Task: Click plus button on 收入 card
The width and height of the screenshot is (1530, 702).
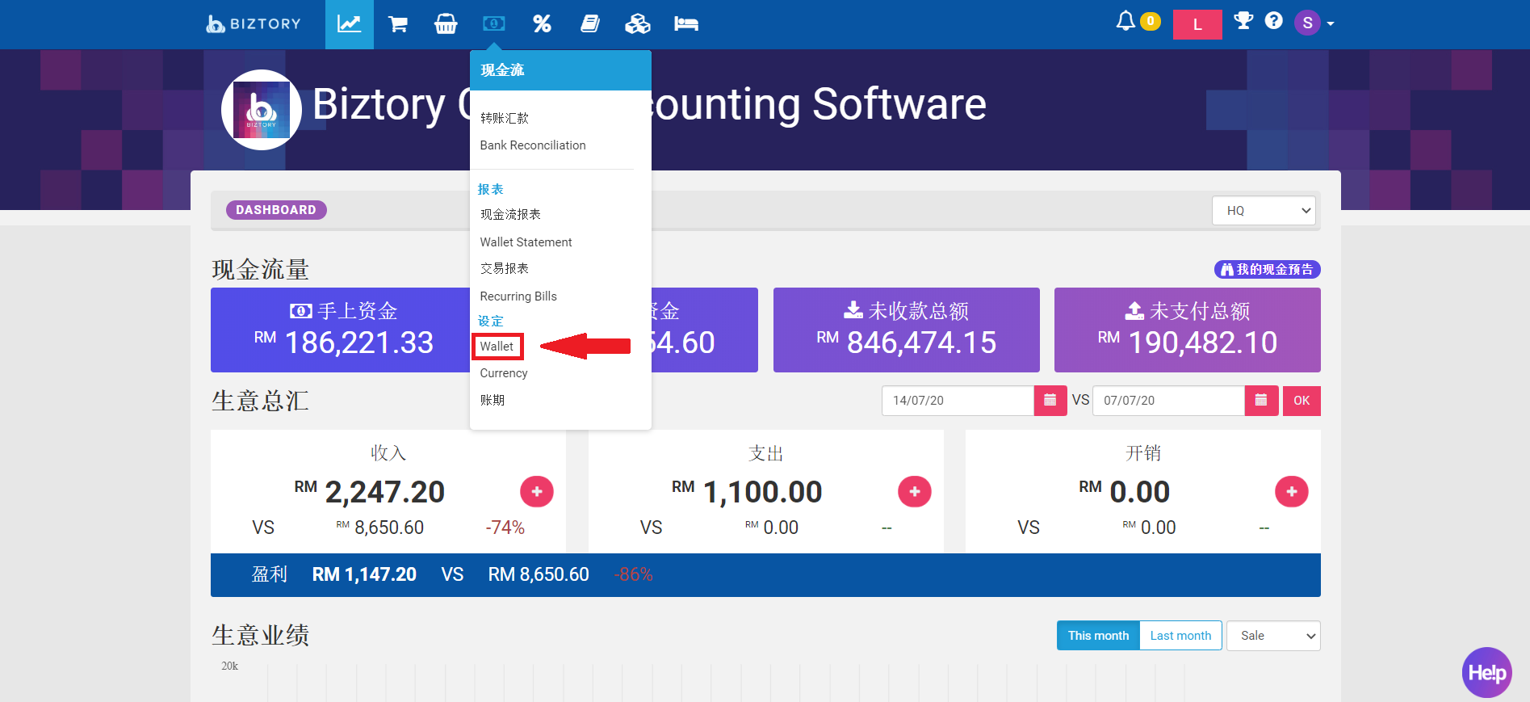Action: [x=537, y=491]
